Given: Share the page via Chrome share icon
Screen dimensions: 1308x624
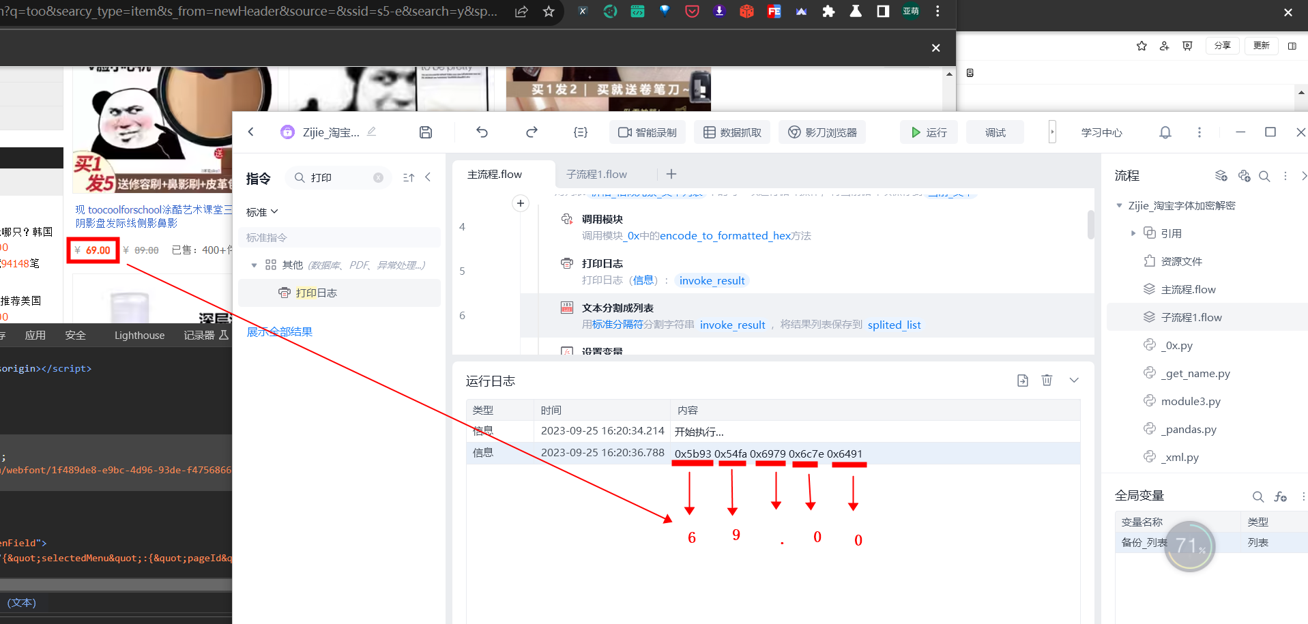Looking at the screenshot, I should [521, 12].
